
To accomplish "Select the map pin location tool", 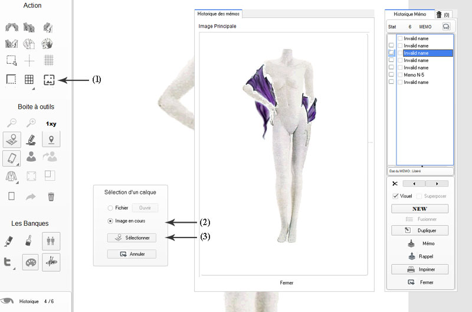I will click(51, 139).
